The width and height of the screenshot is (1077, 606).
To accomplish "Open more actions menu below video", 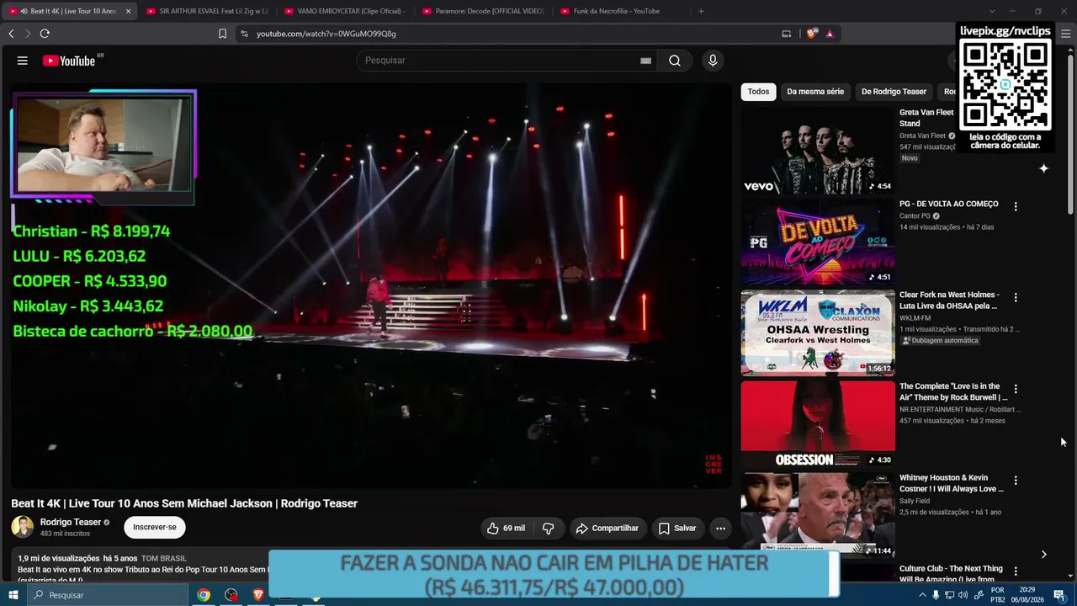I will click(x=720, y=529).
